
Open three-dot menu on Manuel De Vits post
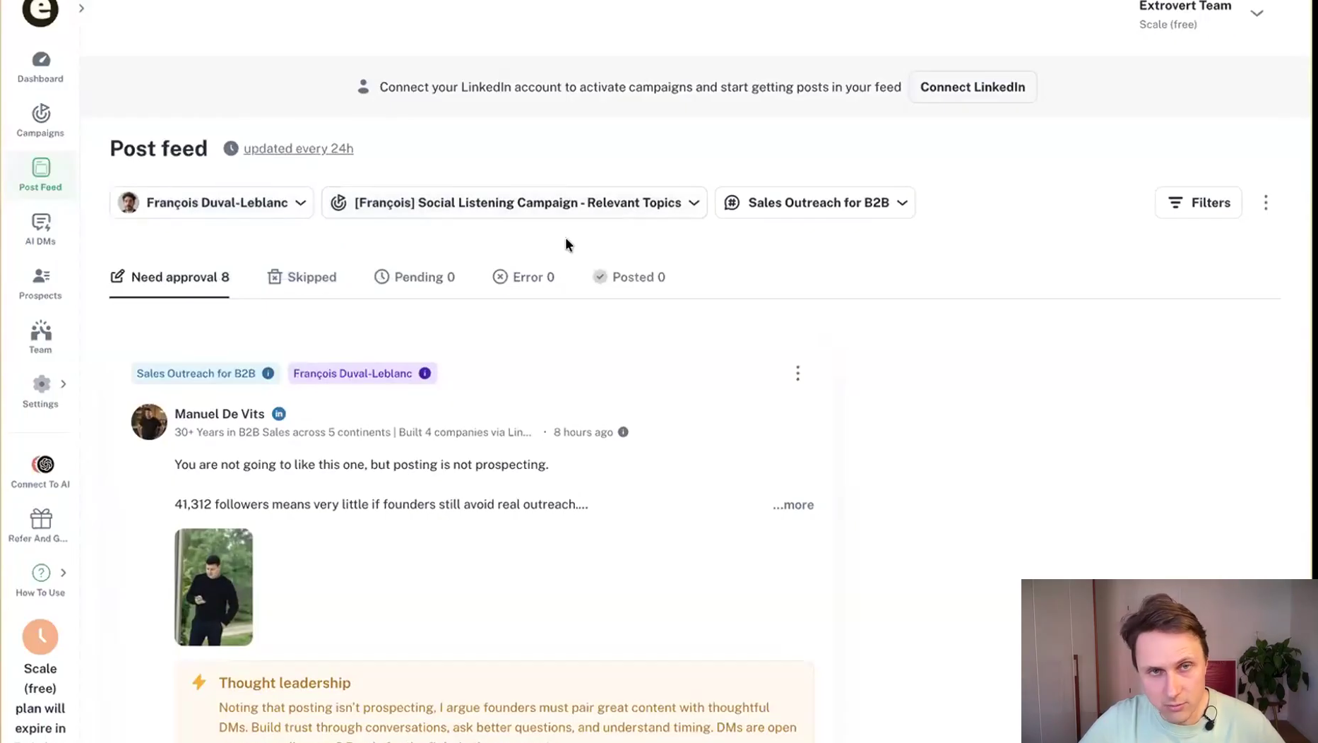coord(797,374)
